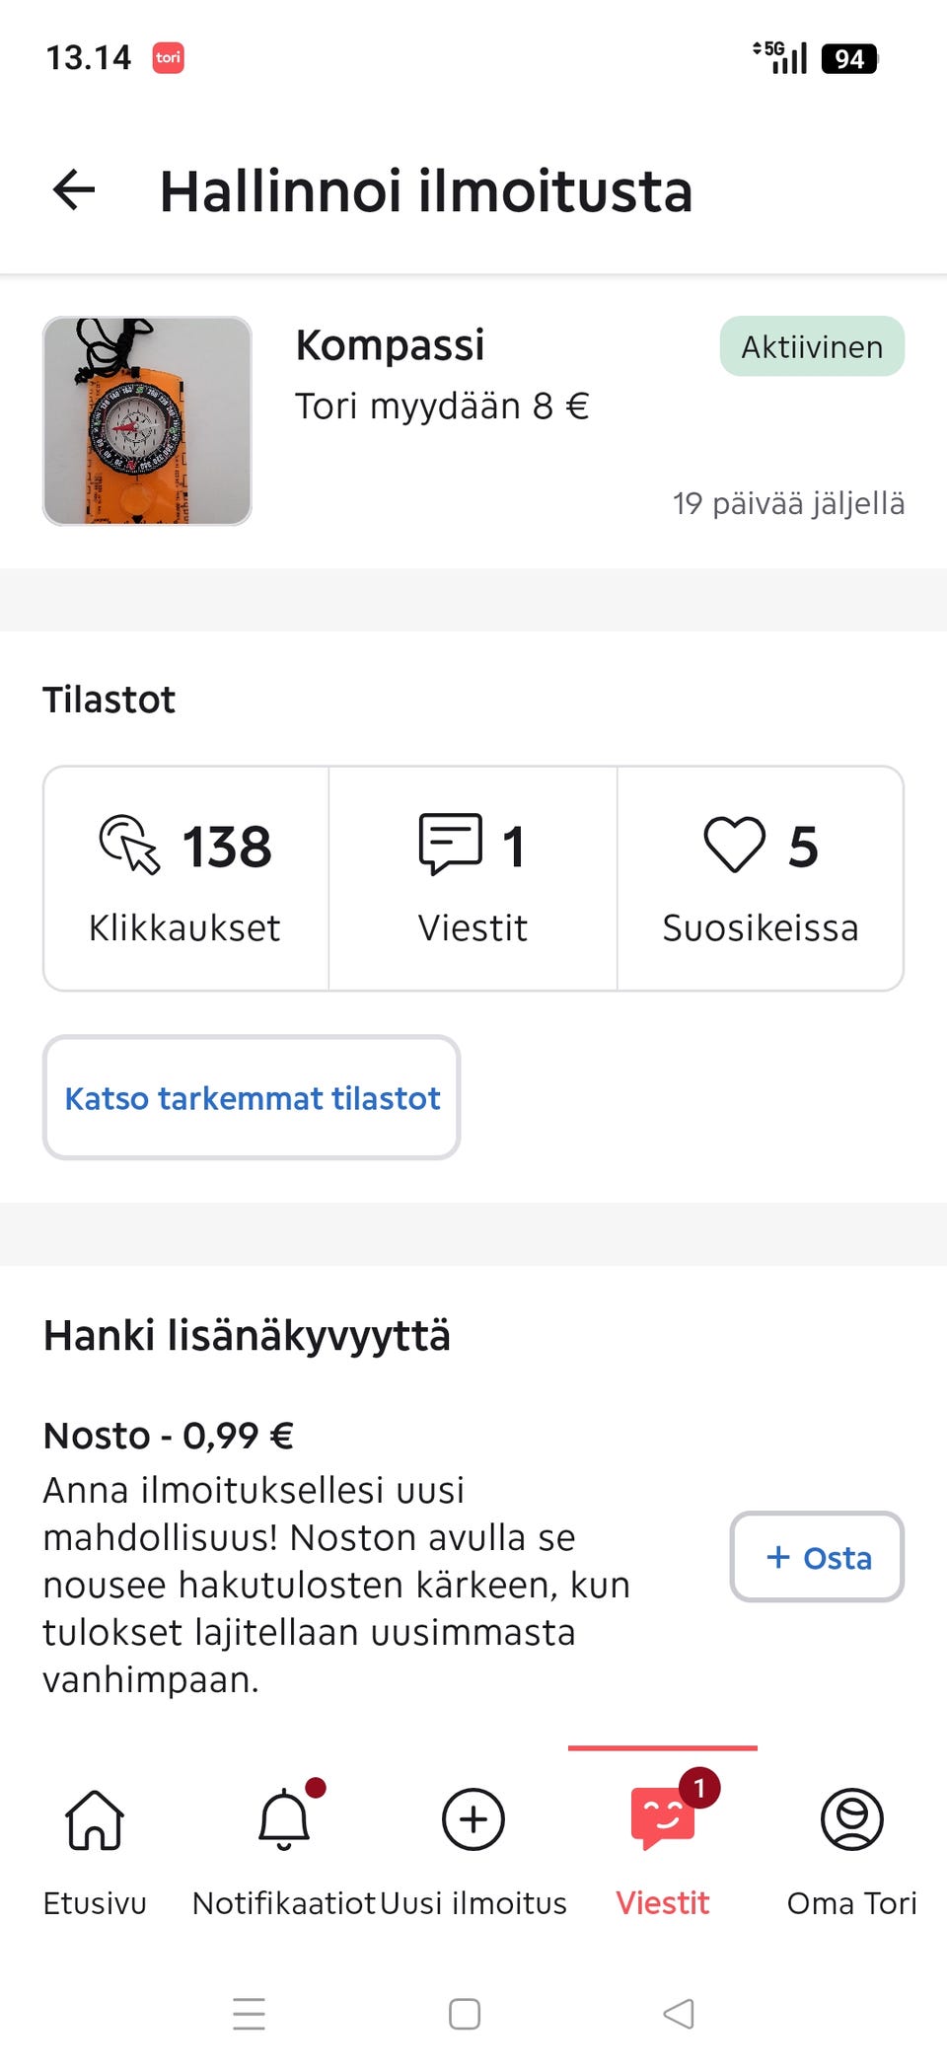The image size is (947, 2072).
Task: Tap the Aktiivinen status badge
Action: 812,346
